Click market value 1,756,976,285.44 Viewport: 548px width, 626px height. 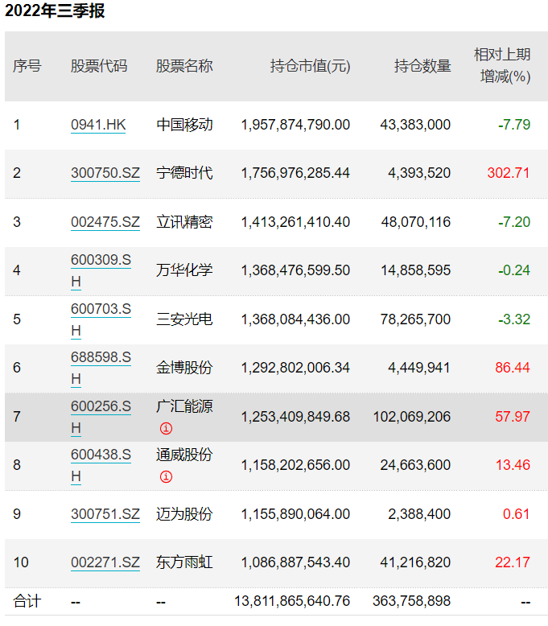point(295,173)
